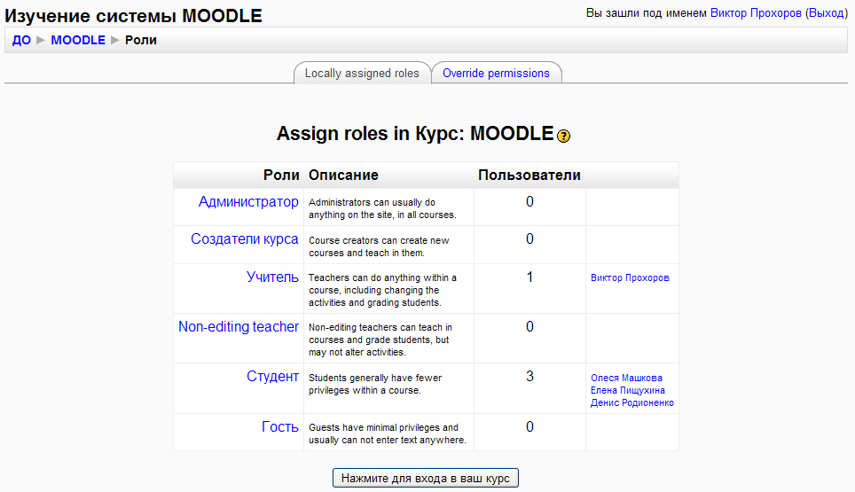This screenshot has height=492, width=855.
Task: Open the Создатели курса role link
Action: 244,239
